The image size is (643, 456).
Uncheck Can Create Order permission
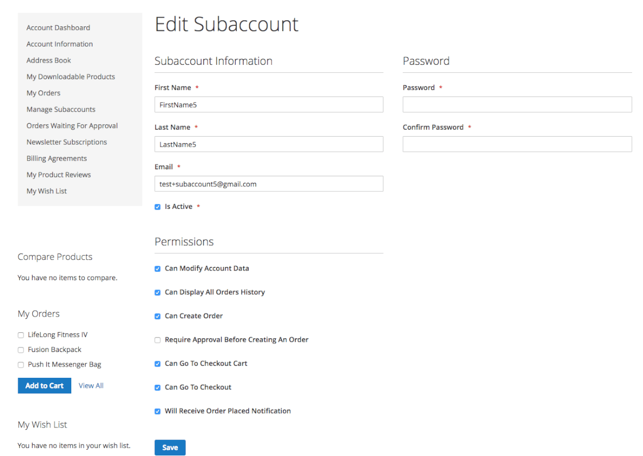(x=158, y=316)
